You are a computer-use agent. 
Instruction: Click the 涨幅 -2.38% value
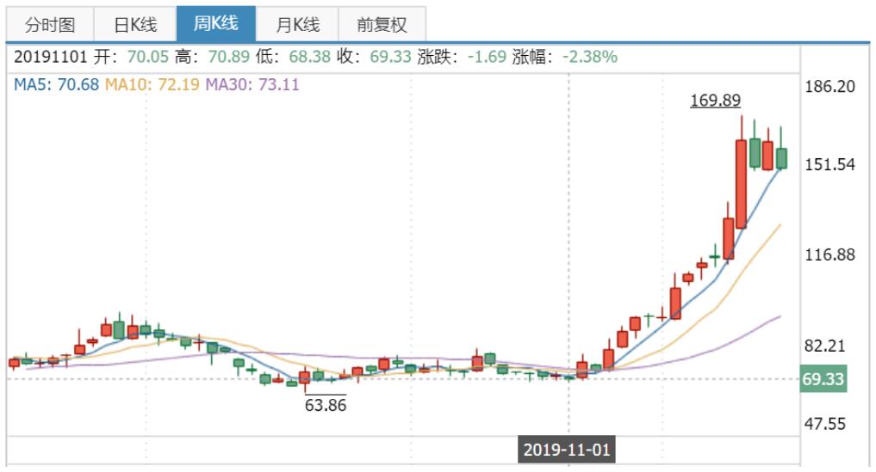[x=589, y=57]
